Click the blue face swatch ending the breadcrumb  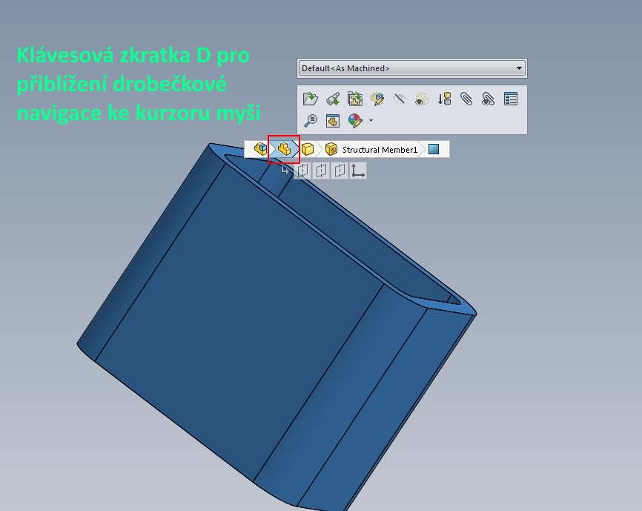[434, 148]
